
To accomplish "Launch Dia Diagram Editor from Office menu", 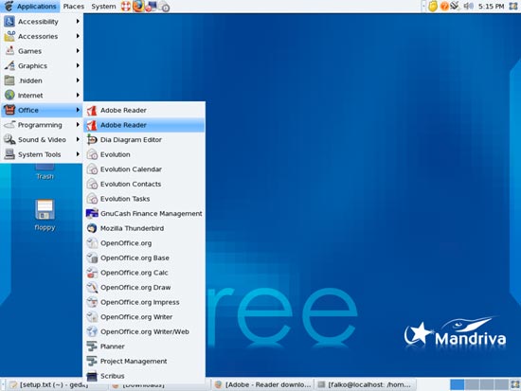I will 144,140.
